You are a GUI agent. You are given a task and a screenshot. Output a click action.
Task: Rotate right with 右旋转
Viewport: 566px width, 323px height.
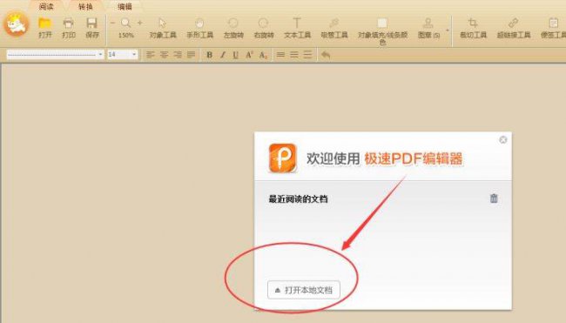264,24
